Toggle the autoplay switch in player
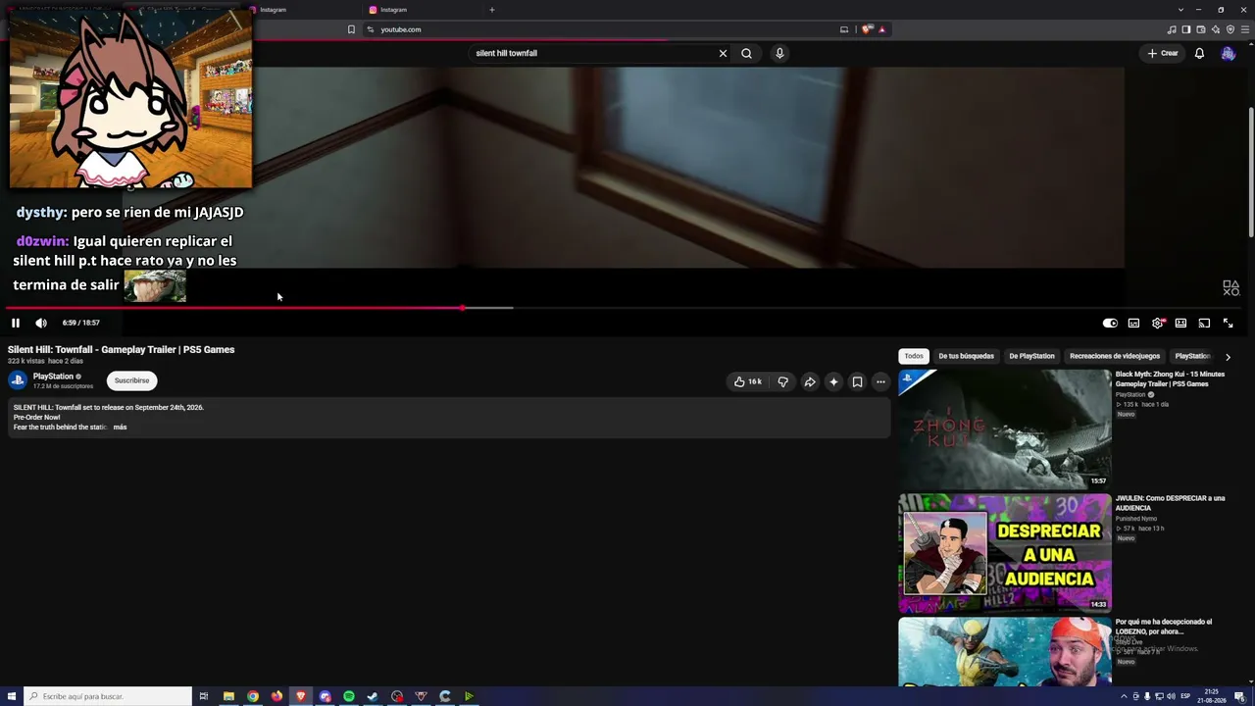1255x706 pixels. click(1110, 323)
